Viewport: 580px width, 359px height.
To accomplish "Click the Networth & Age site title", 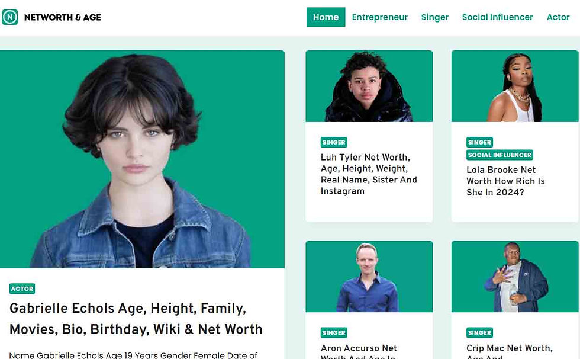I will [63, 17].
